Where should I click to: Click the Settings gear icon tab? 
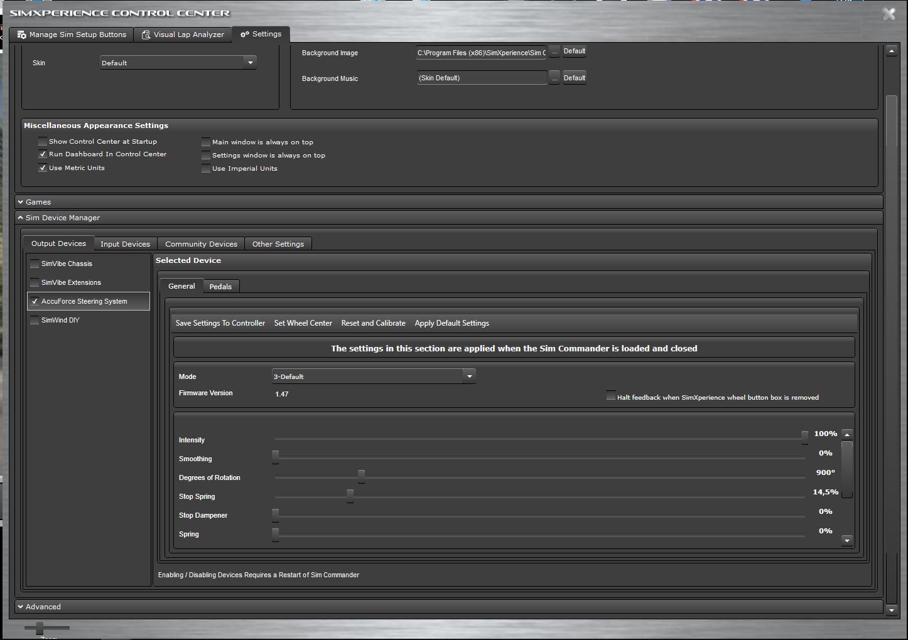(x=245, y=35)
